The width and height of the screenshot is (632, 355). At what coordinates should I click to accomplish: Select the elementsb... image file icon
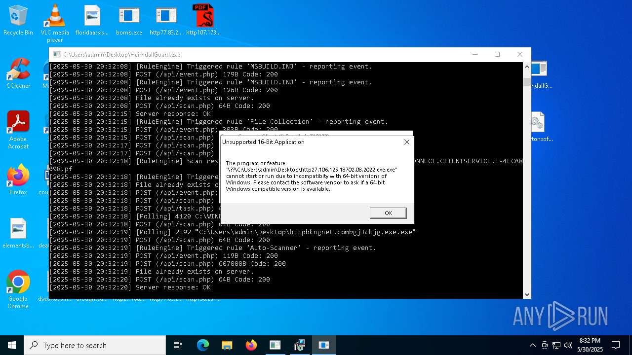tap(18, 233)
